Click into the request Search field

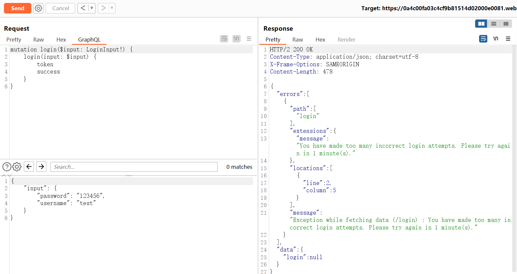pyautogui.click(x=134, y=167)
